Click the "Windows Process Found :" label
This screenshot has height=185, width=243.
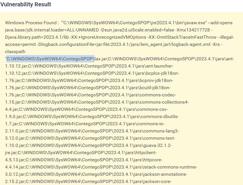click(32, 23)
